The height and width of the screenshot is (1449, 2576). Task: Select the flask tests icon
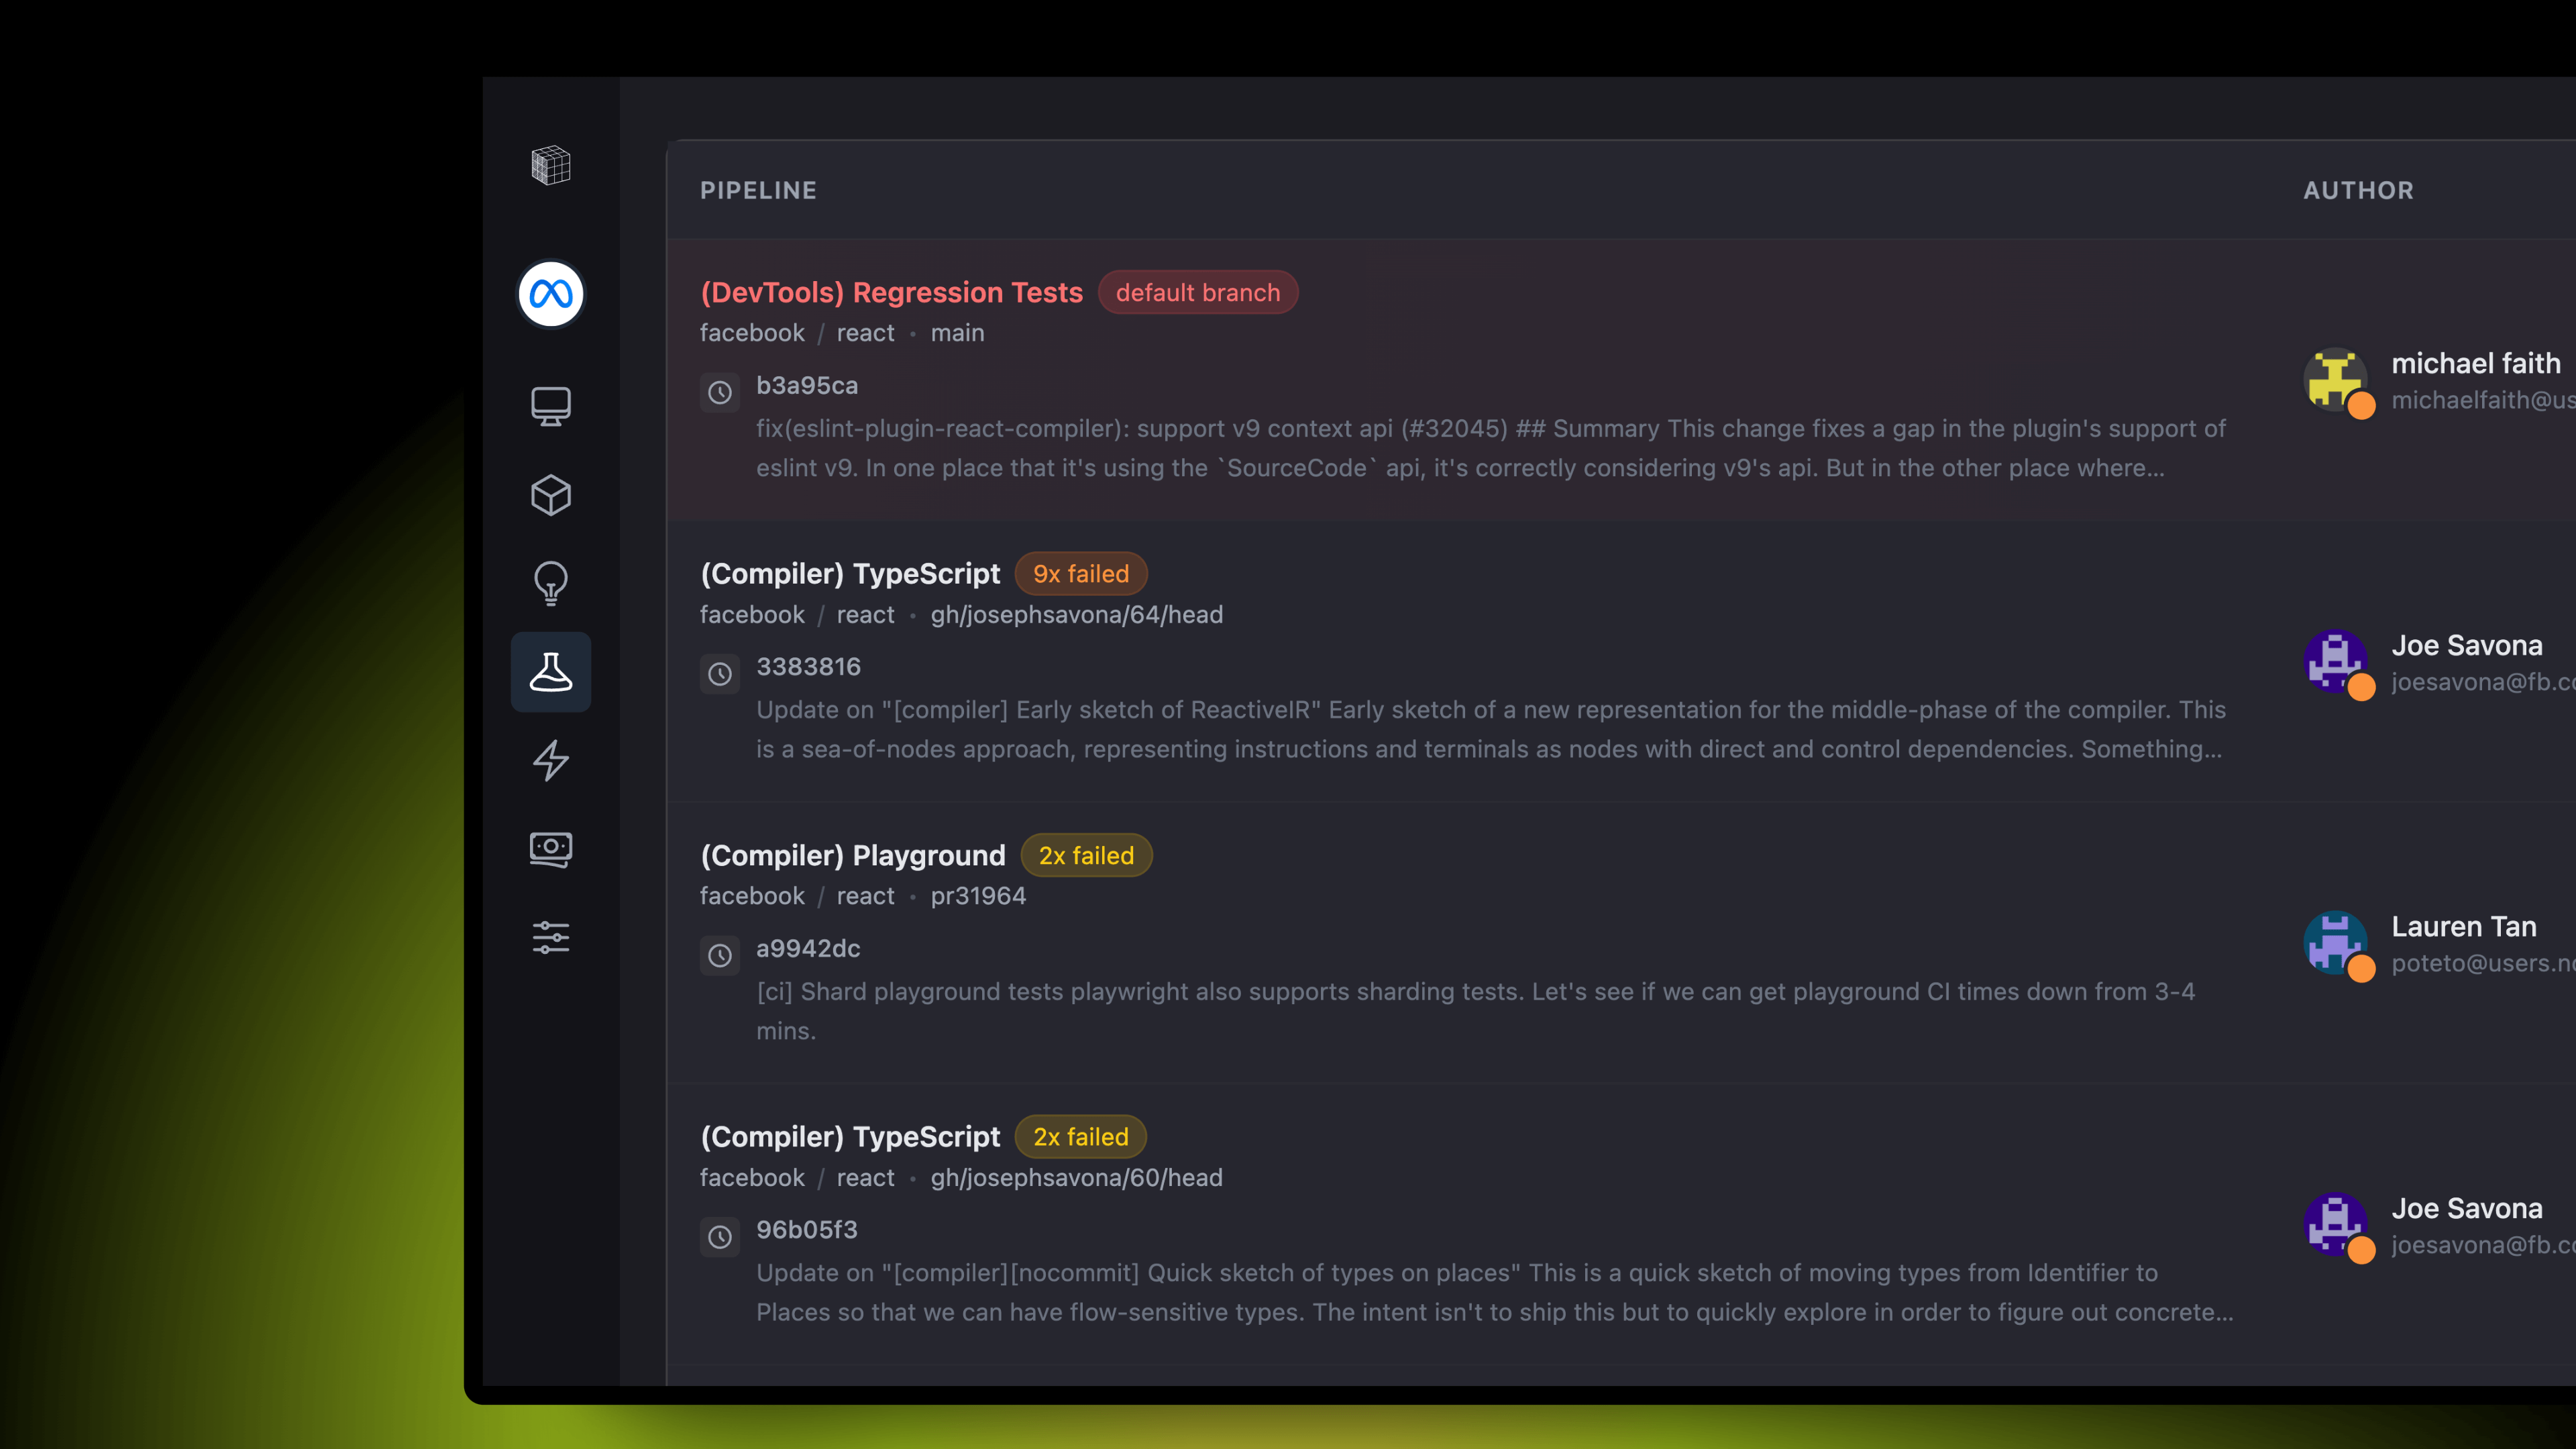550,672
